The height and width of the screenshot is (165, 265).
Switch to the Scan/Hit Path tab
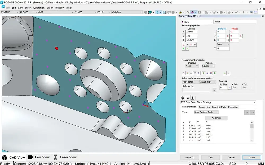(219, 107)
